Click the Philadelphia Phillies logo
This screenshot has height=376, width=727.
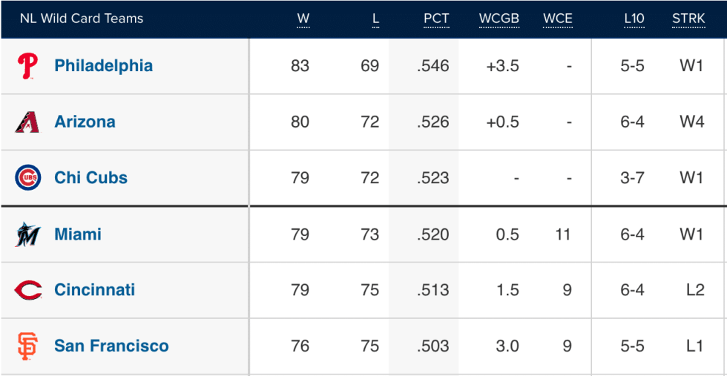(27, 66)
